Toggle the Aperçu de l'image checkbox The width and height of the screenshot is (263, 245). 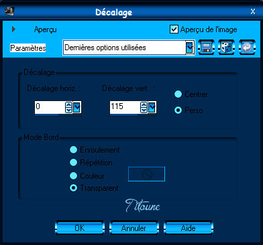pos(174,29)
